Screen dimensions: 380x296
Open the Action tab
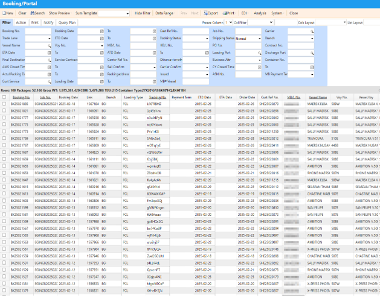pos(21,22)
